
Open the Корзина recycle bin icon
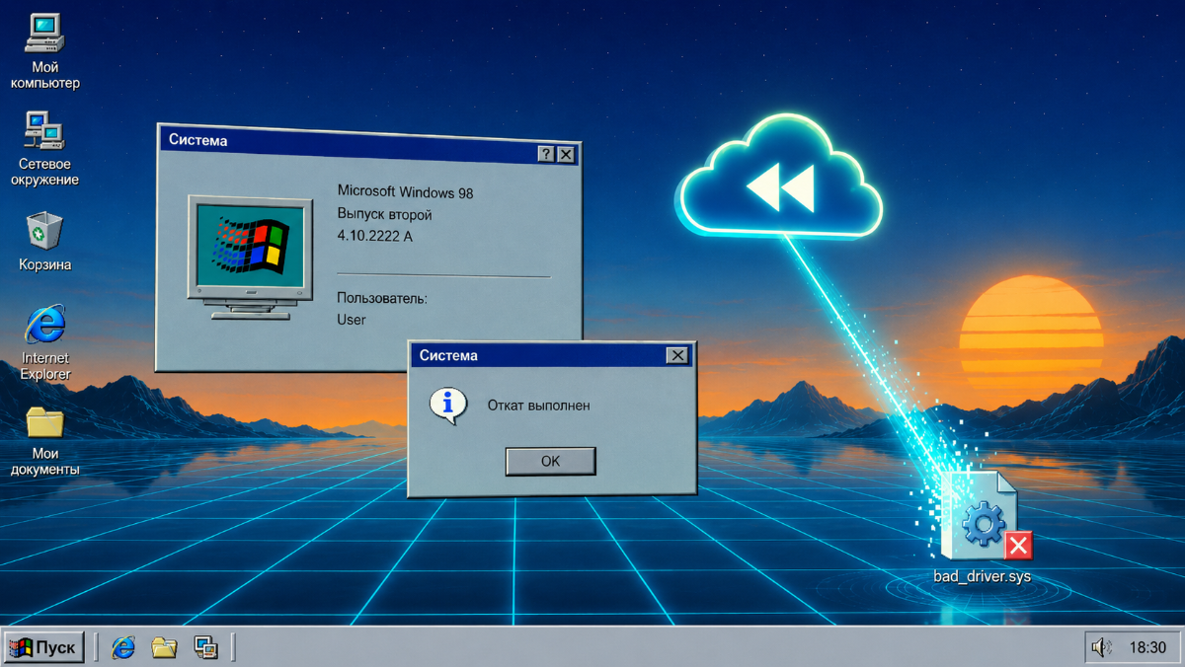pos(44,242)
